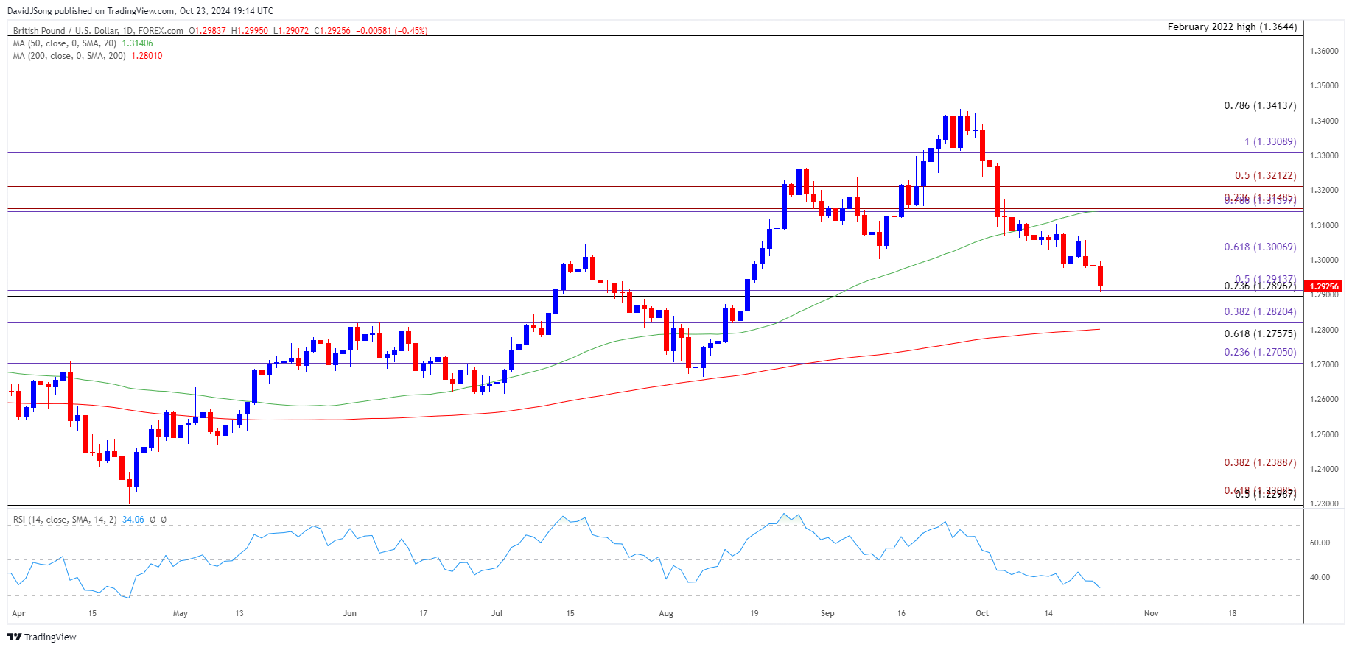Click the current price tag 1.29256
This screenshot has width=1352, height=650.
pyautogui.click(x=1324, y=286)
